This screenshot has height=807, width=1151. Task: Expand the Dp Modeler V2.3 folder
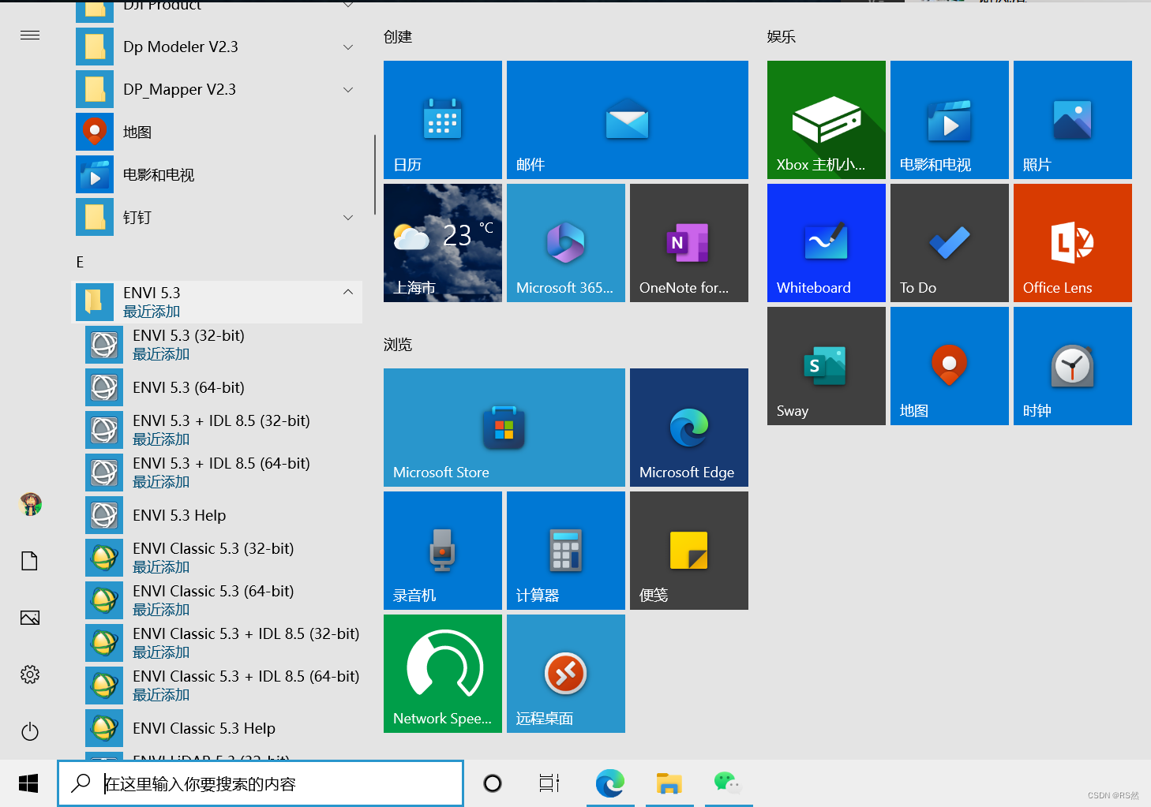pos(217,47)
